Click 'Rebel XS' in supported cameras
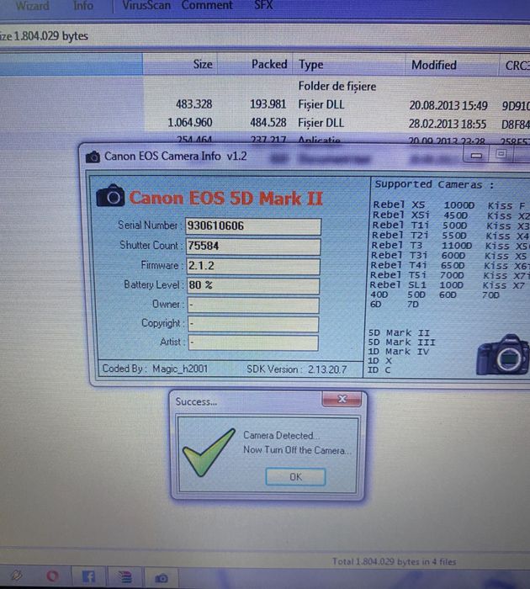This screenshot has height=589, width=530. coord(399,204)
